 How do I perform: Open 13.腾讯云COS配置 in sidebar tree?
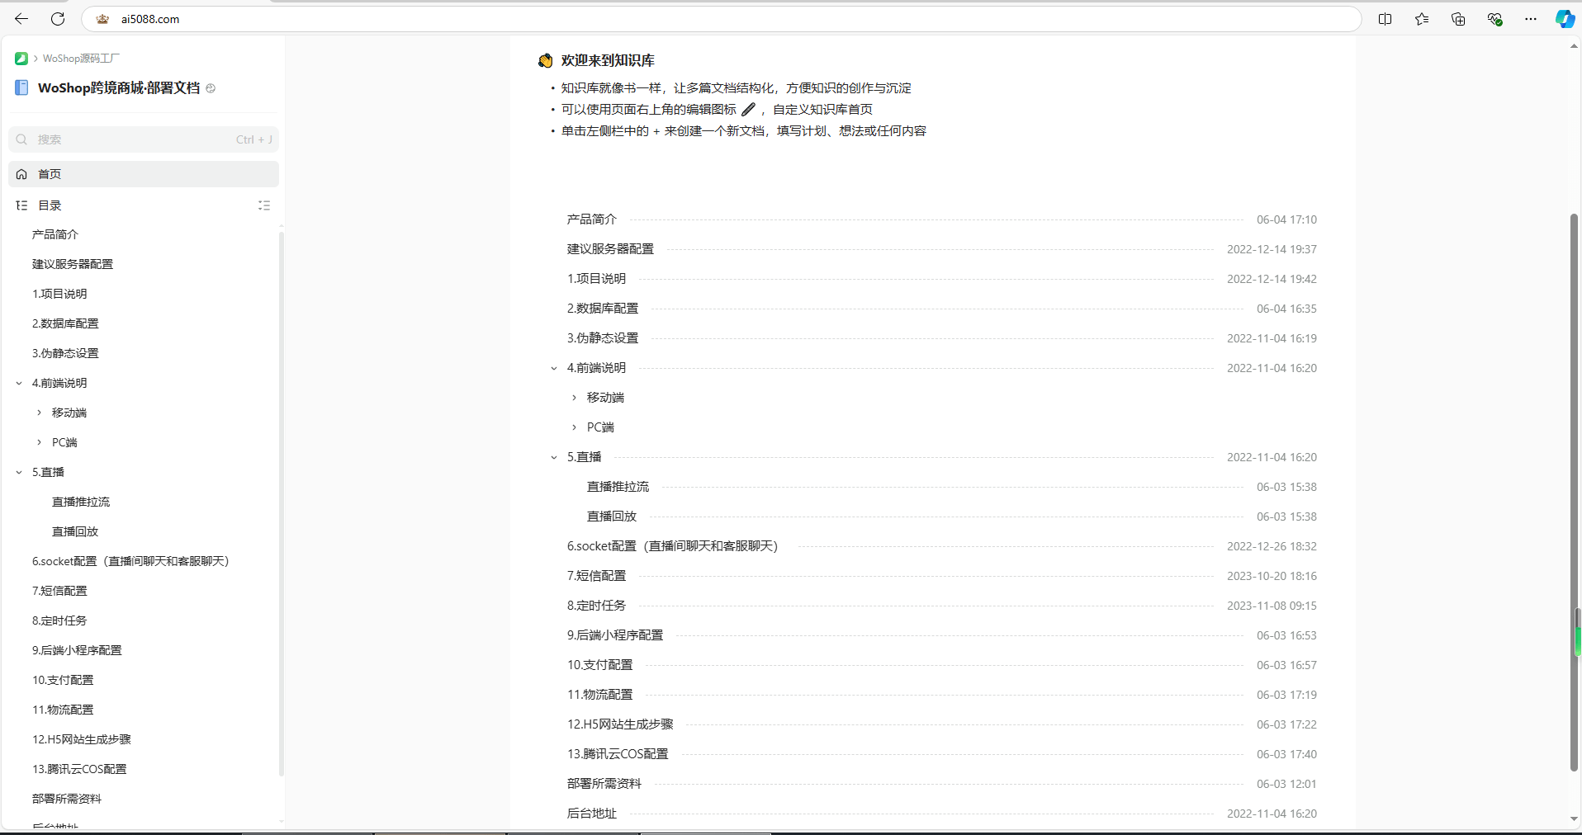(79, 769)
